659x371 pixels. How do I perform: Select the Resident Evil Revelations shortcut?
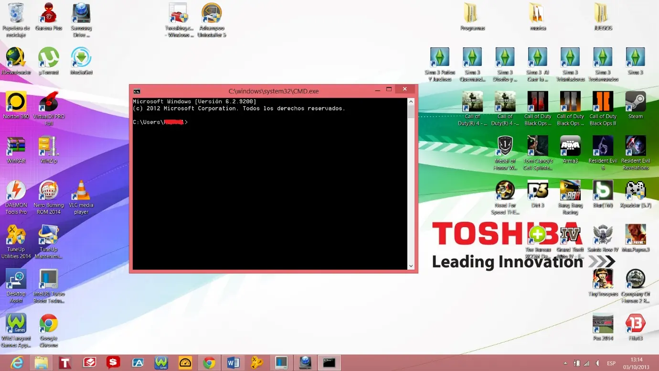(x=635, y=153)
